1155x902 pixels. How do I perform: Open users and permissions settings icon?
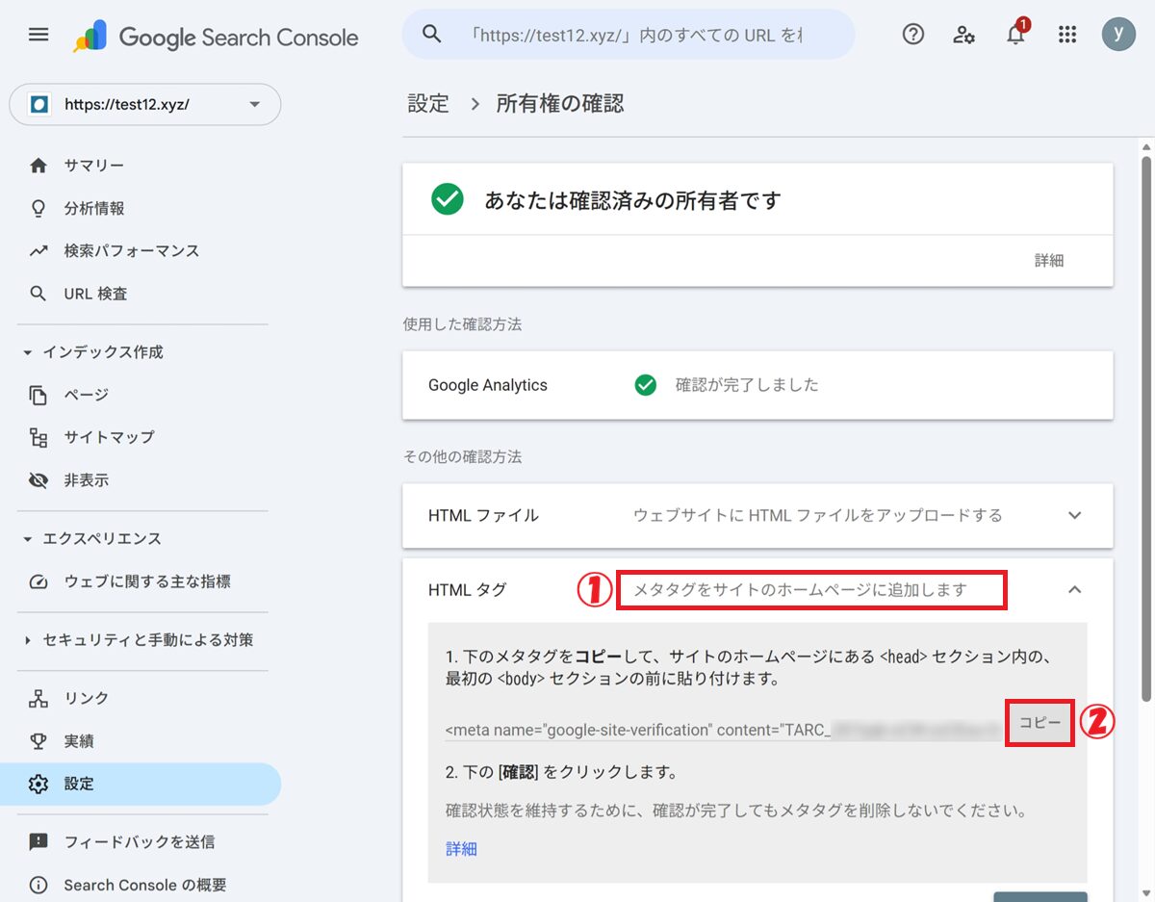point(963,35)
